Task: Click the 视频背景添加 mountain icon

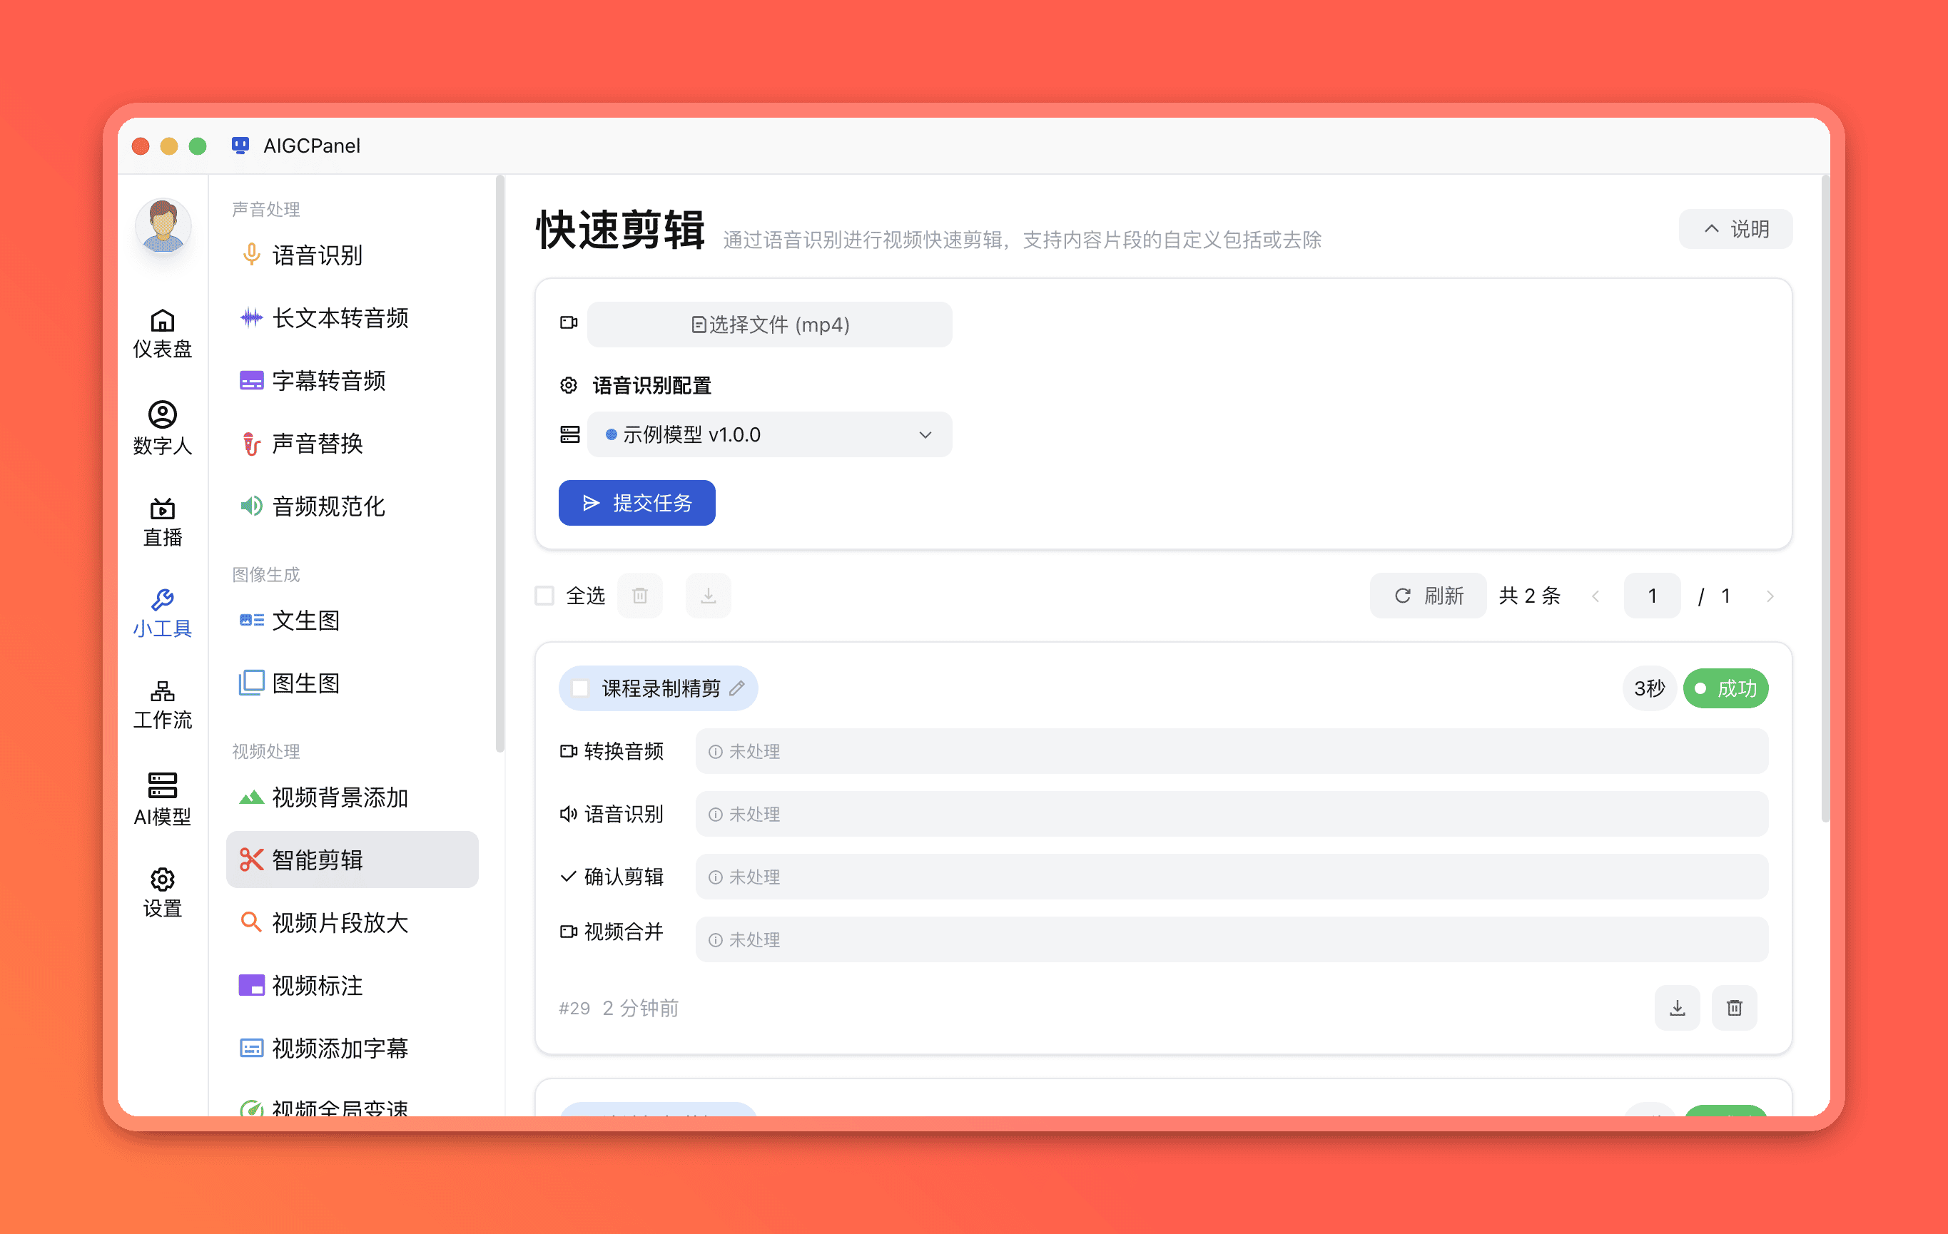Action: (x=250, y=797)
